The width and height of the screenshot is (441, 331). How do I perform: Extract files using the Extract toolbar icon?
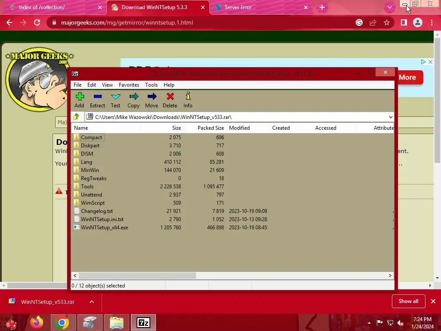[x=97, y=100]
